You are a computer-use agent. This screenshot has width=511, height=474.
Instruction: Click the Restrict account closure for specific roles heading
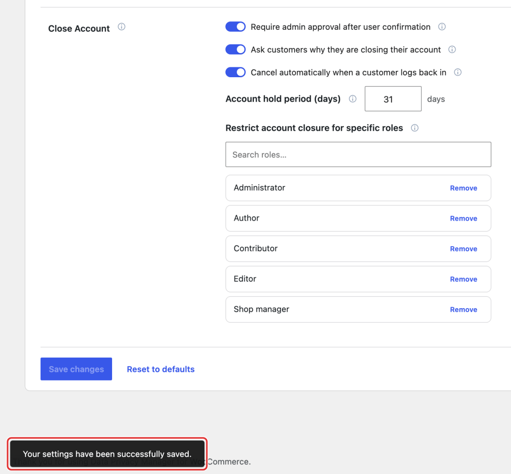point(314,128)
